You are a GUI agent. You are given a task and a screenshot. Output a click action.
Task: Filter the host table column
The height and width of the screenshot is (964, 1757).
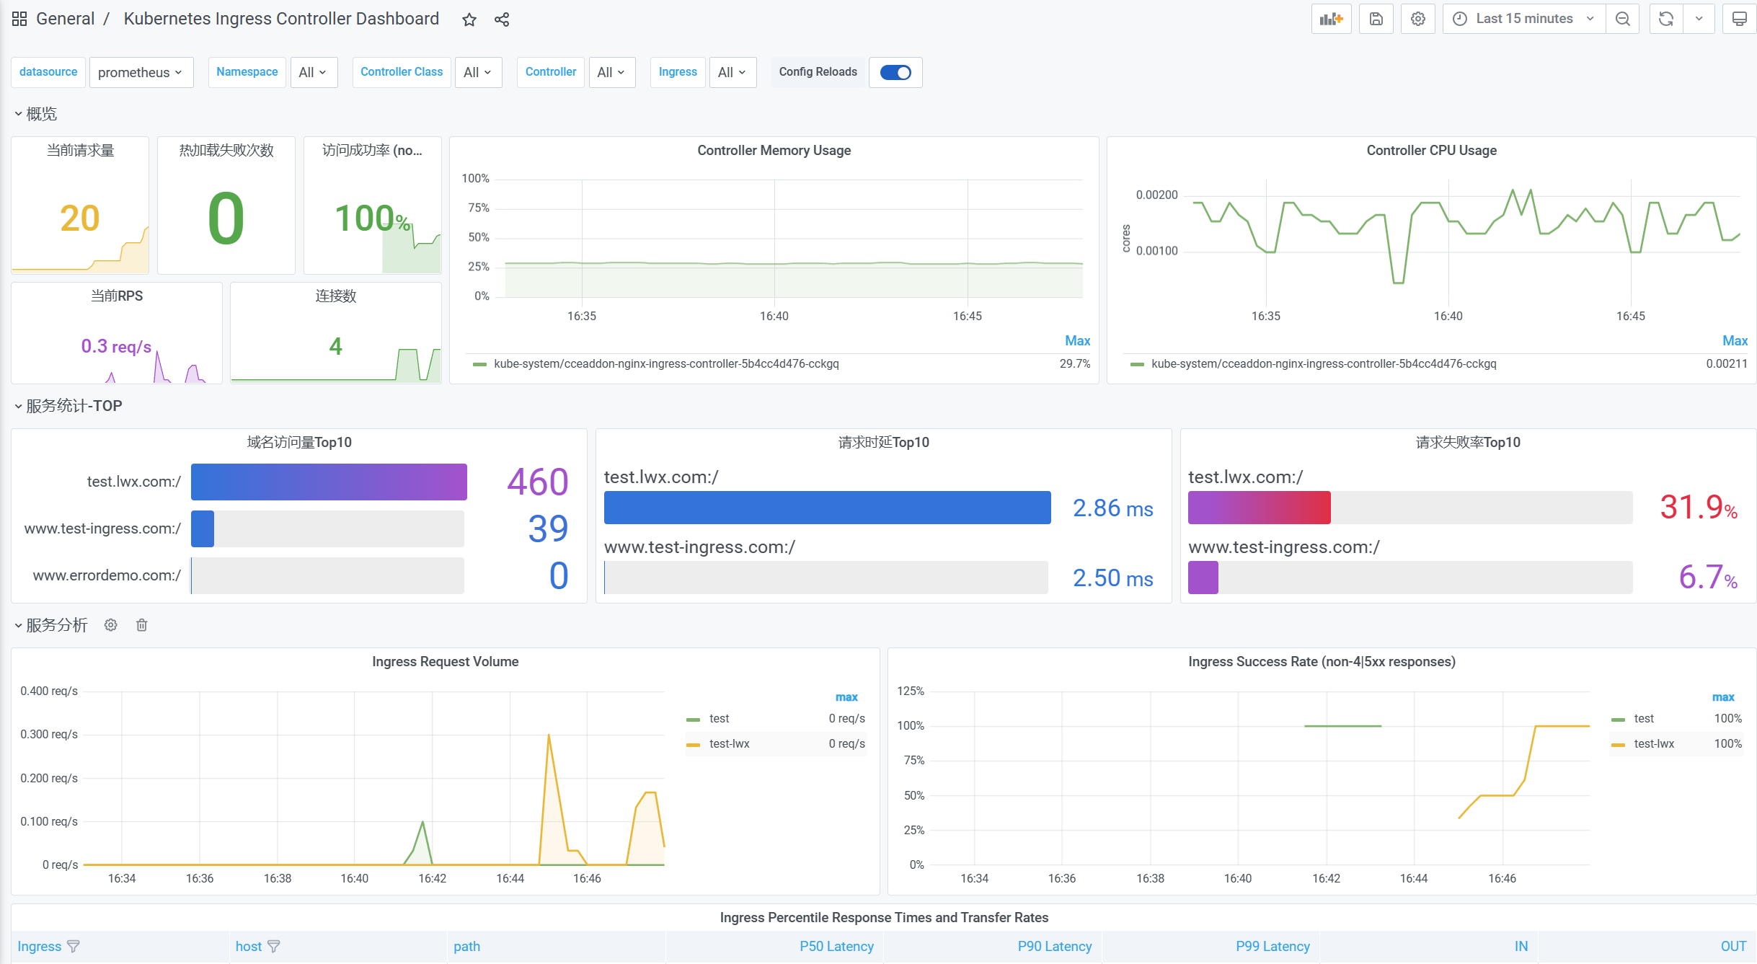click(x=273, y=946)
